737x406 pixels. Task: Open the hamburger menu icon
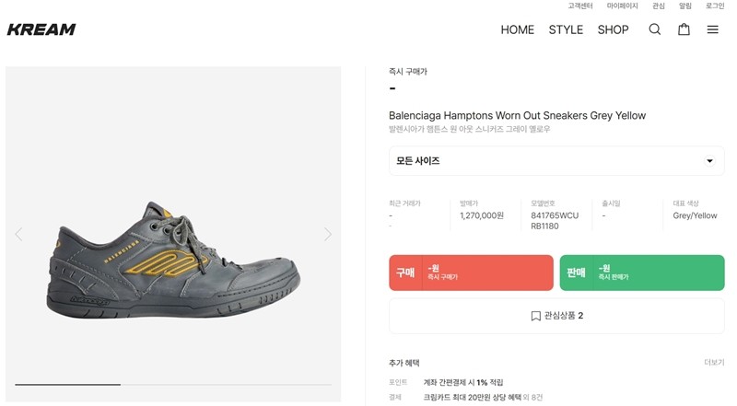(712, 29)
